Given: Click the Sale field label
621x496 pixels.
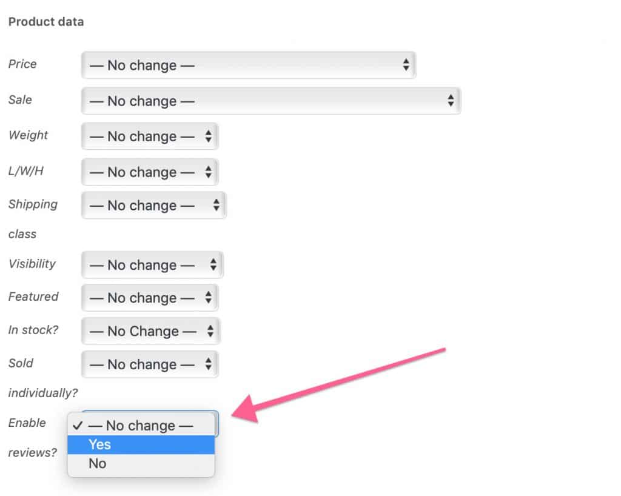Looking at the screenshot, I should coord(20,100).
